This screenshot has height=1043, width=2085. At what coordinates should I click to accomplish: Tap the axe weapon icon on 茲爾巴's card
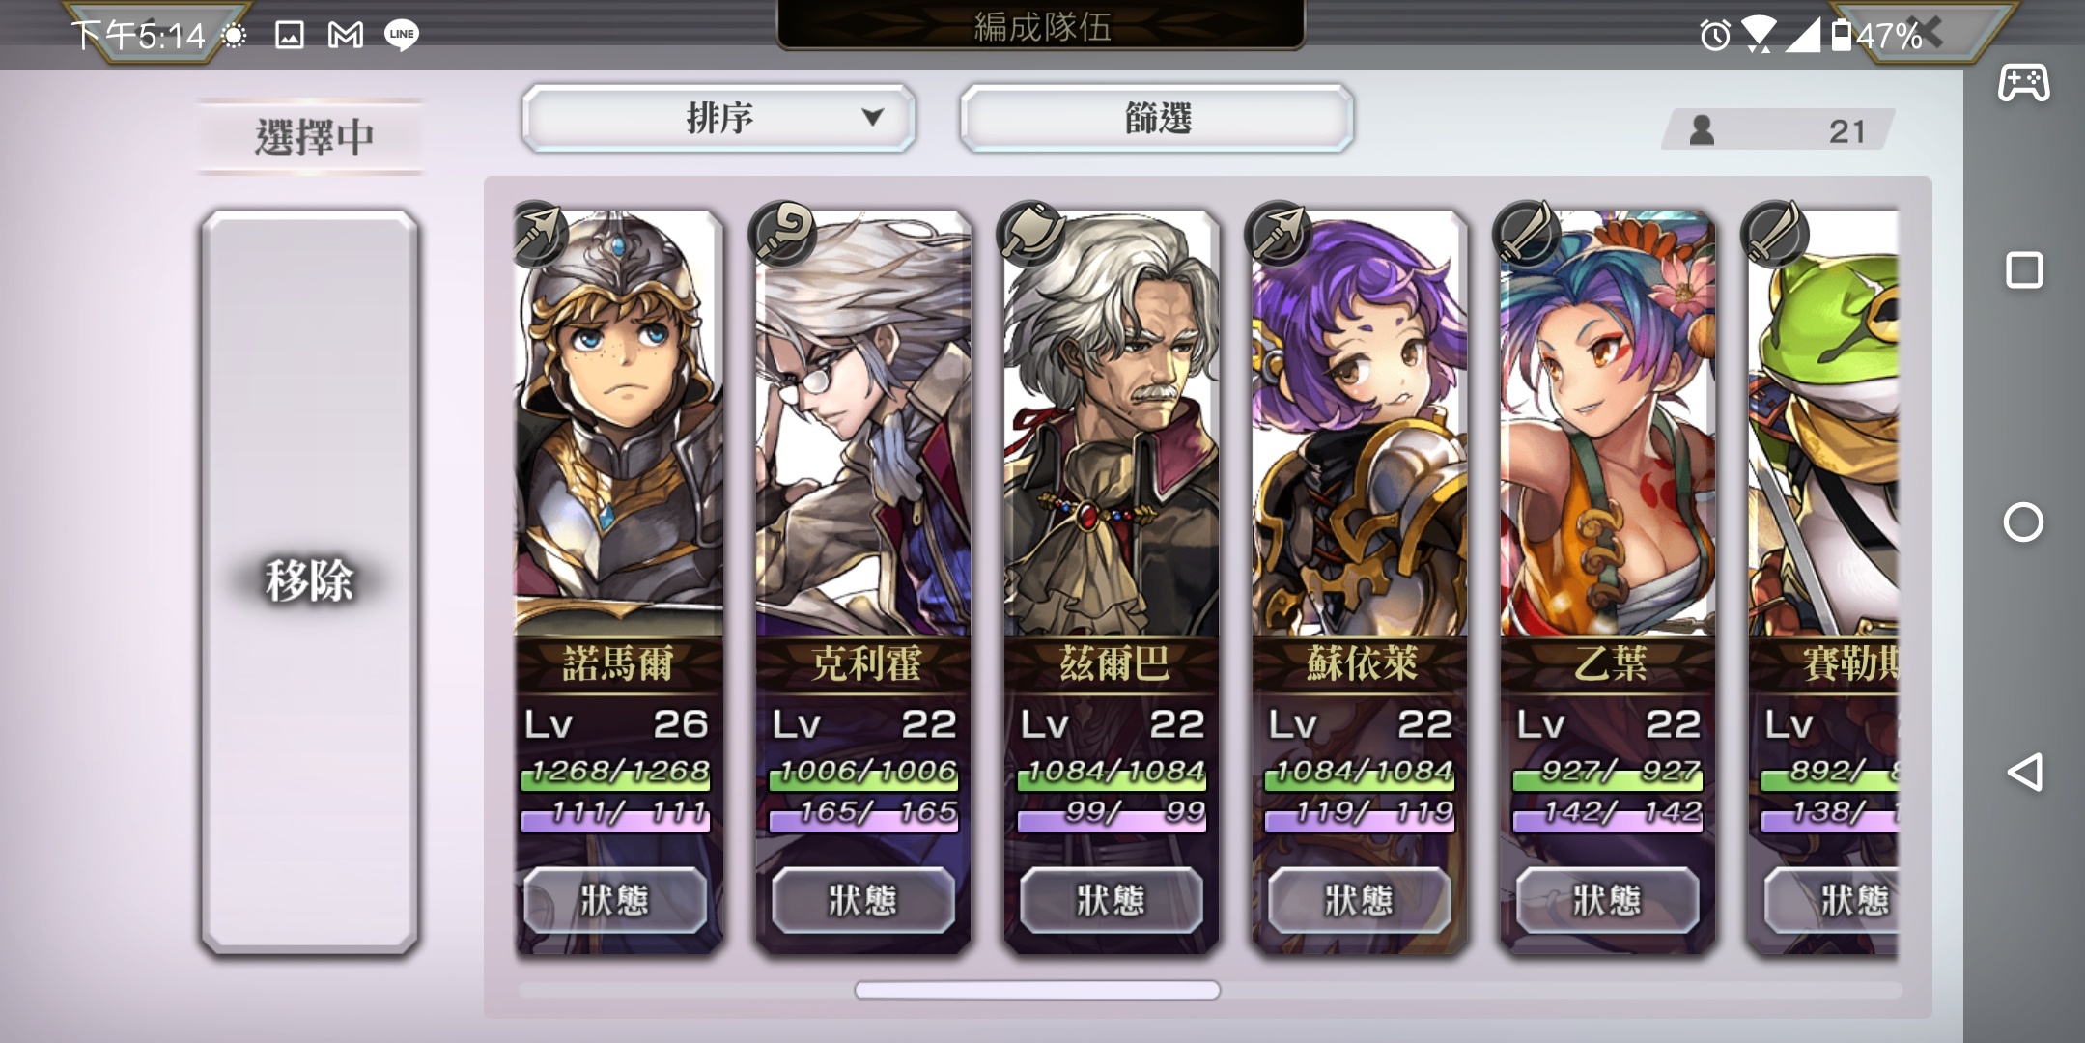click(x=1030, y=233)
